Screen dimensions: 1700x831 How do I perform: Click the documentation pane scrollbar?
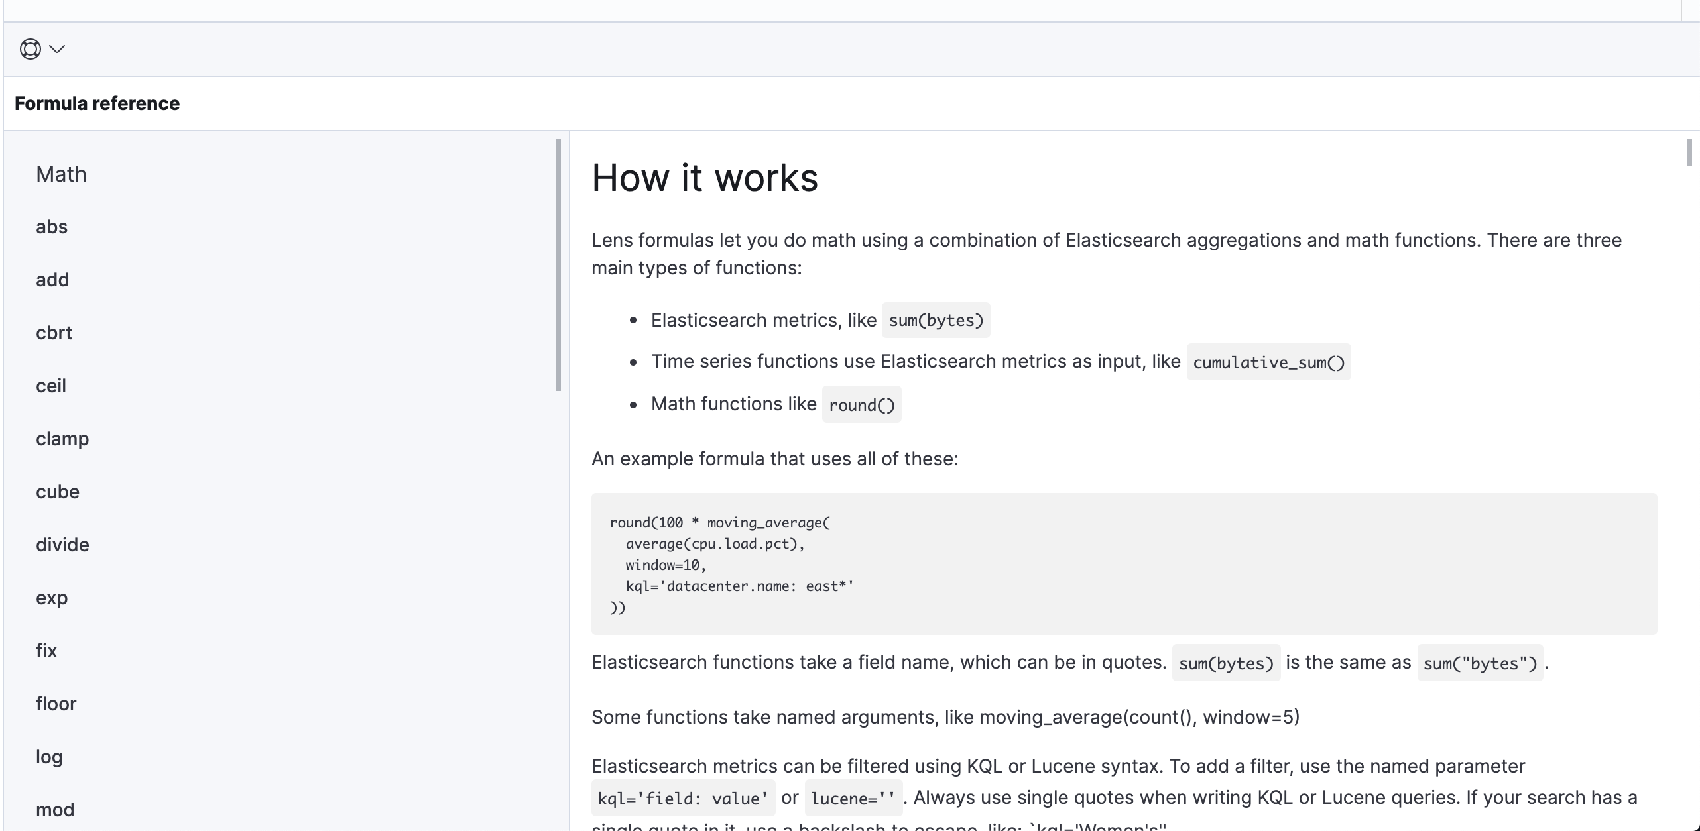click(1689, 152)
